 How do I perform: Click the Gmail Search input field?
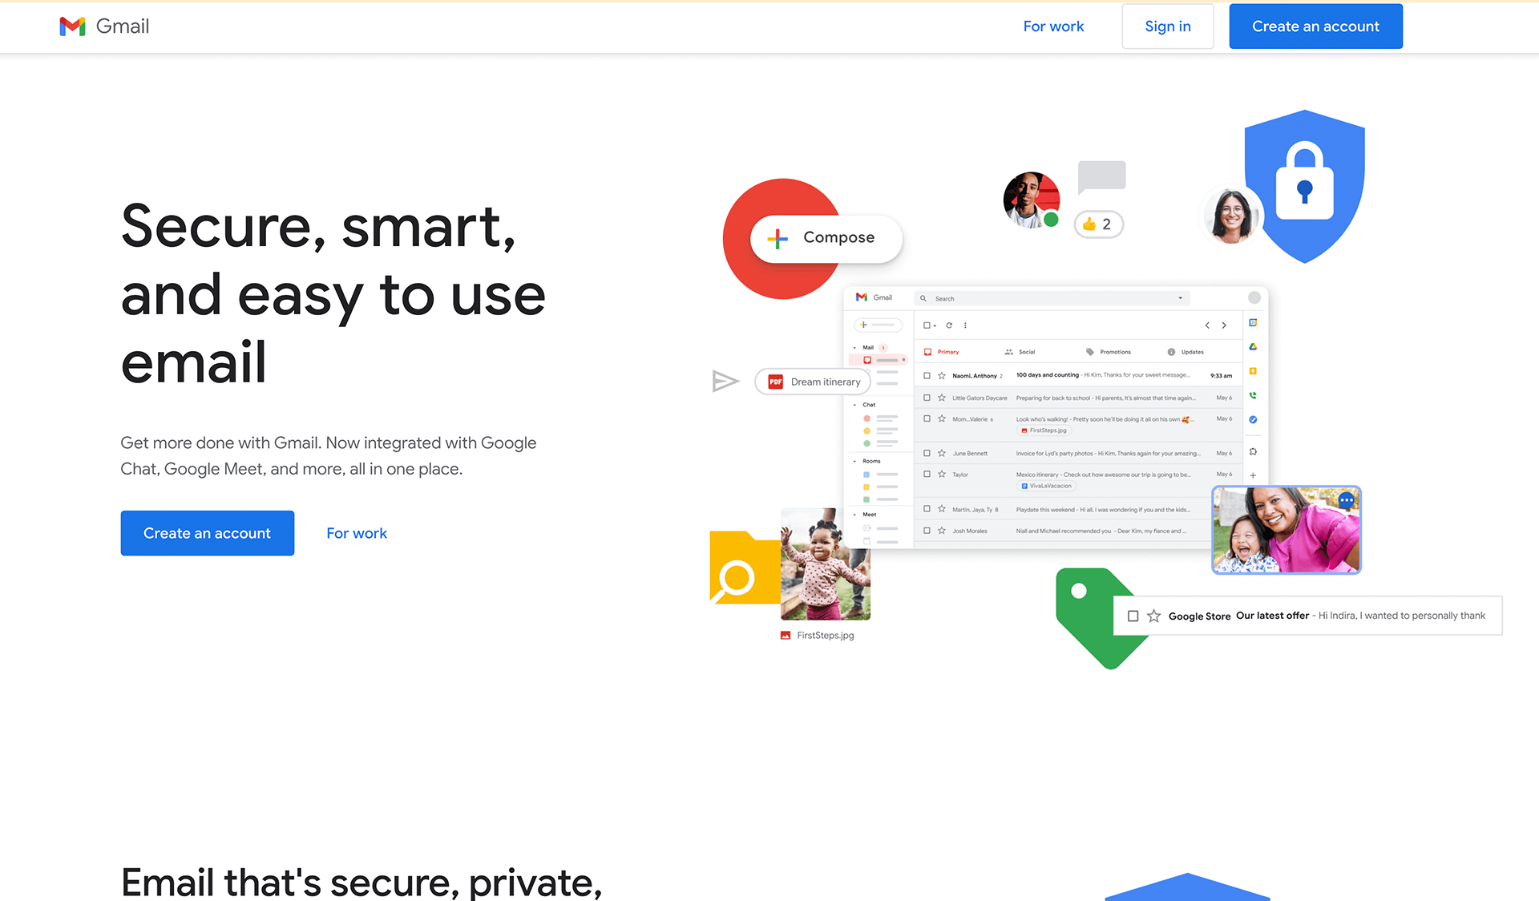click(1051, 298)
